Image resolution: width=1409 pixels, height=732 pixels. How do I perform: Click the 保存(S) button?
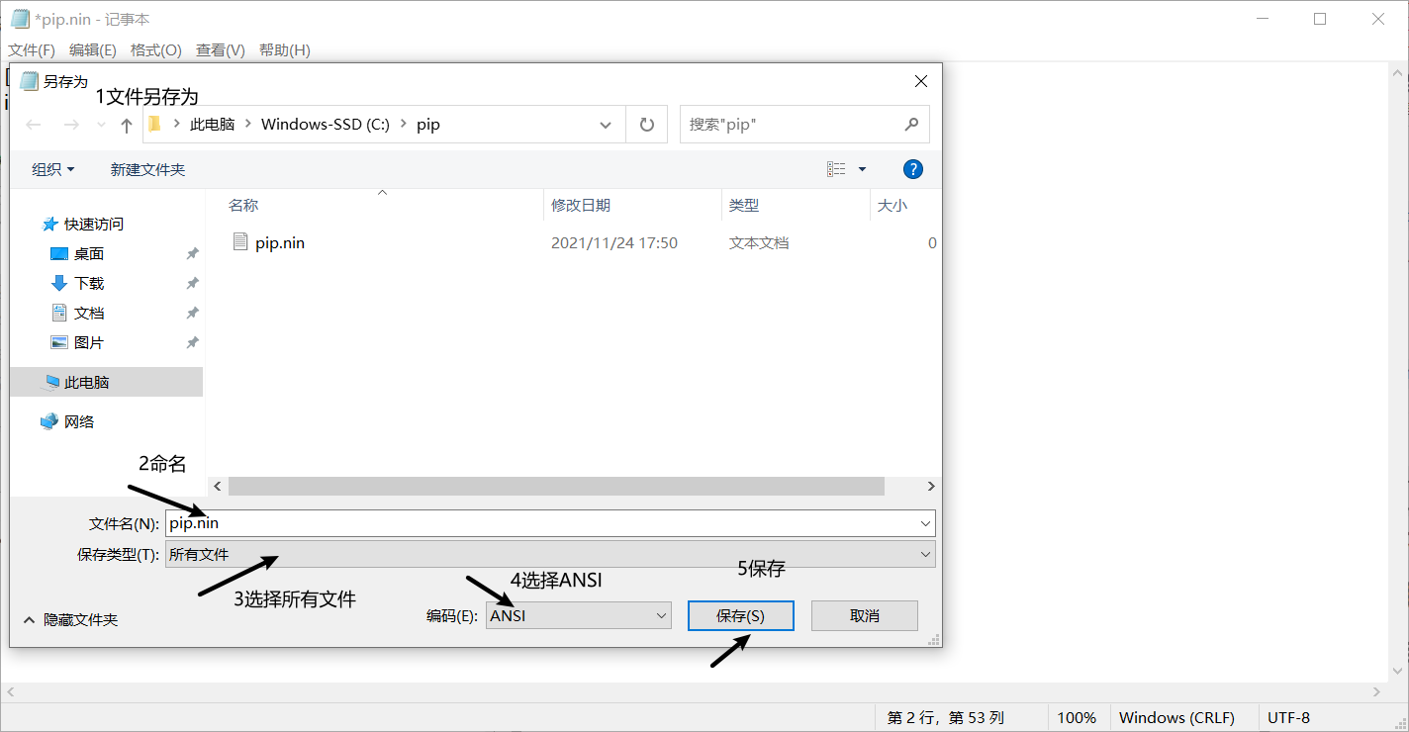(741, 615)
